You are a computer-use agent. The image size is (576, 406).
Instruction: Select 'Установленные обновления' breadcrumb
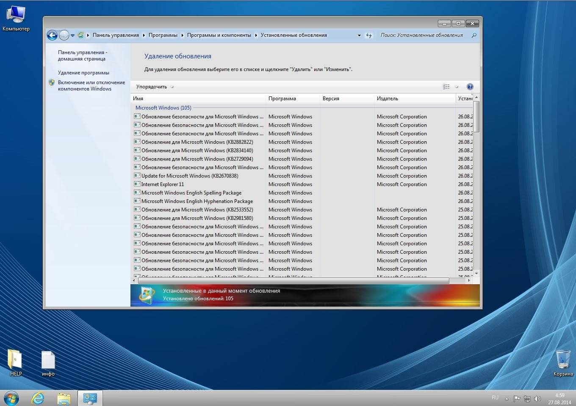(294, 35)
